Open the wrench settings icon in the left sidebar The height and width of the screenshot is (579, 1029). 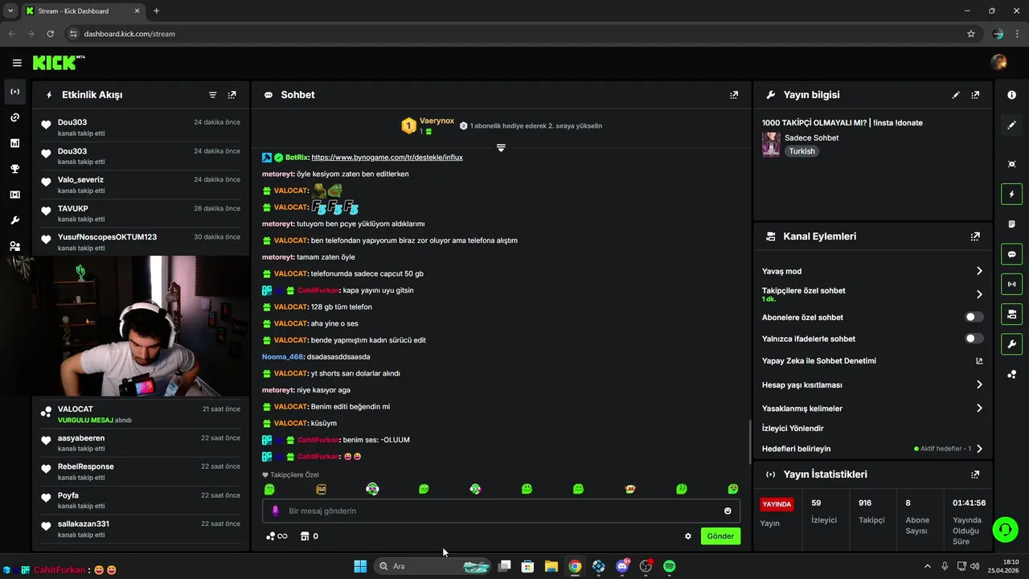tap(14, 220)
